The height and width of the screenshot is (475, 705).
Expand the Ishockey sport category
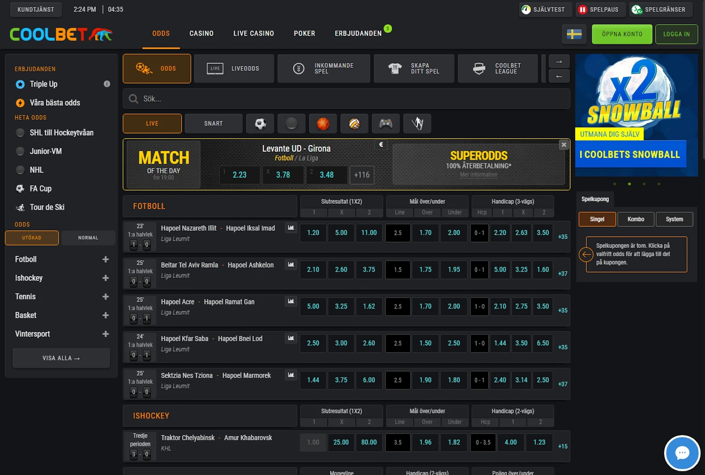(x=105, y=278)
